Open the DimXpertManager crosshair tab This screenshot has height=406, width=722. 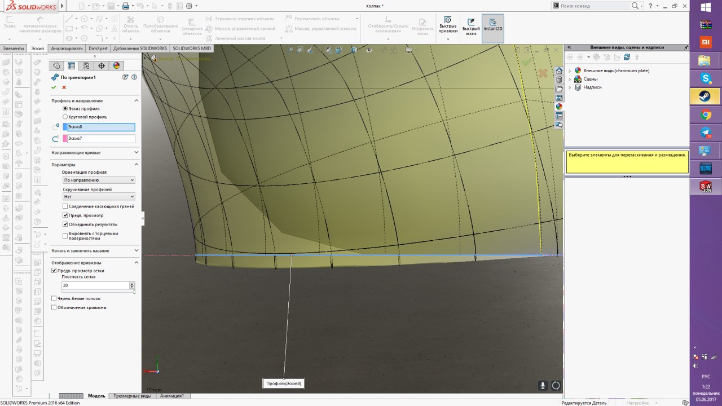[102, 65]
